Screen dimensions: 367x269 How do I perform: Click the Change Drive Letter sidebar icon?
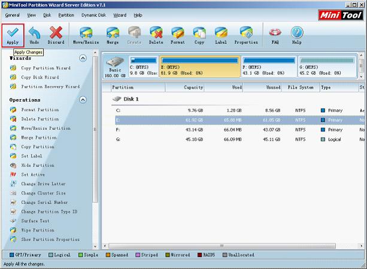[13, 184]
